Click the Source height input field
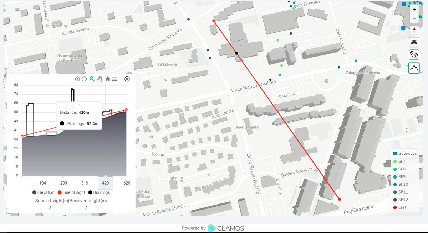428x233 pixels. tap(52, 207)
